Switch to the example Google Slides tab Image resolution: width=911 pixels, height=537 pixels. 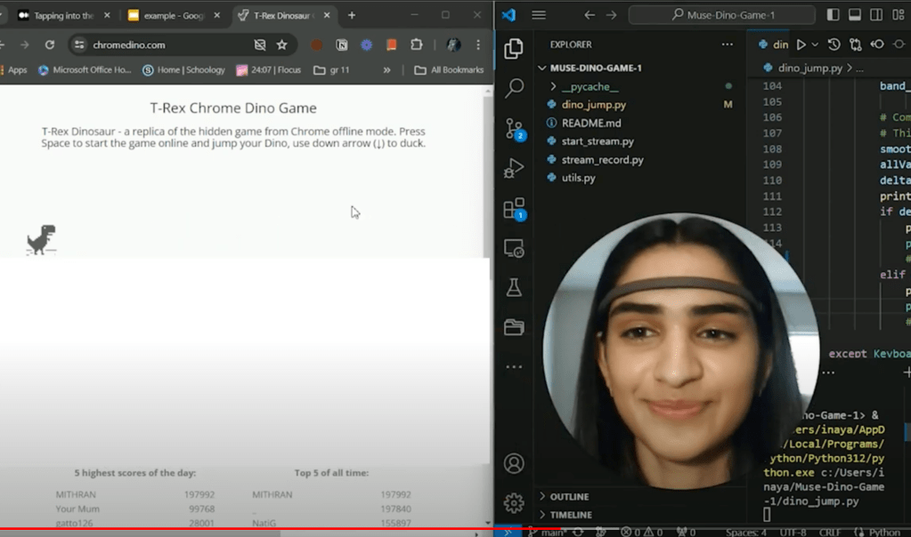pyautogui.click(x=167, y=15)
